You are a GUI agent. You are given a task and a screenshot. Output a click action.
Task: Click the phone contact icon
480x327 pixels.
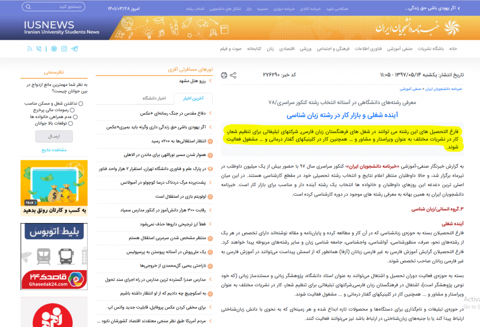pyautogui.click(x=38, y=49)
